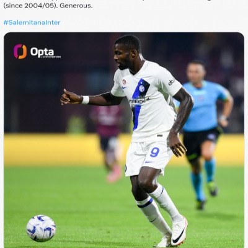
Task: Open the #SalernitanaInter hashtag link
Action: (x=32, y=22)
